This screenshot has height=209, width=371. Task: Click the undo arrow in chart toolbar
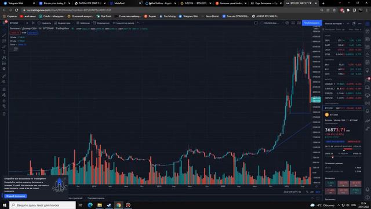138,23
